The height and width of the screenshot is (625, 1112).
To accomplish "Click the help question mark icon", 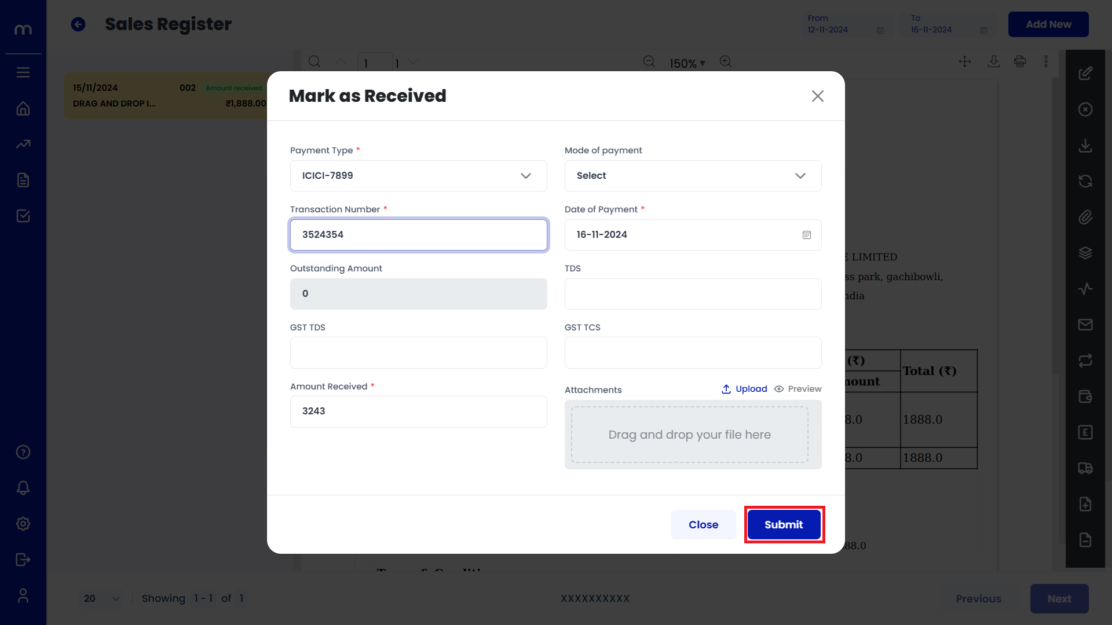I will point(23,452).
